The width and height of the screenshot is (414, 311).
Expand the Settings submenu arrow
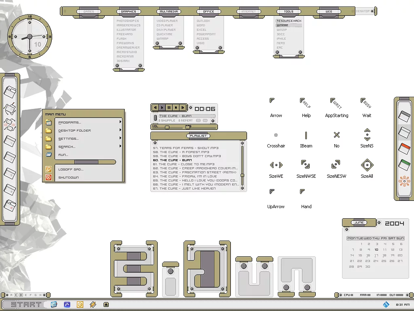click(x=120, y=138)
